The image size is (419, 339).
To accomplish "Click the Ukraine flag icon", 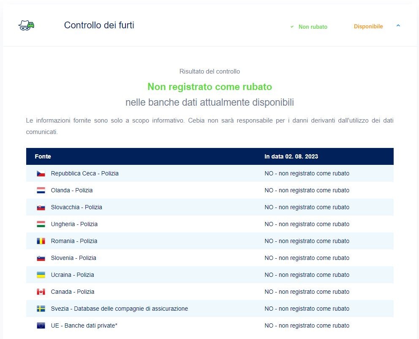I will pyautogui.click(x=41, y=275).
